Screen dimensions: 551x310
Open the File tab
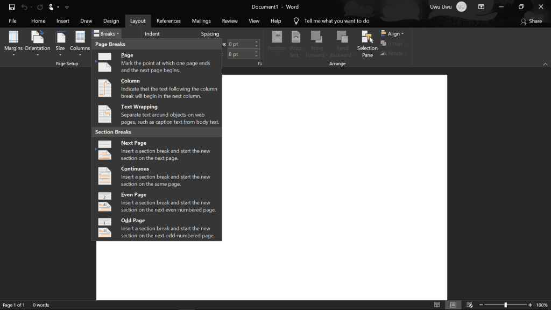coord(12,21)
